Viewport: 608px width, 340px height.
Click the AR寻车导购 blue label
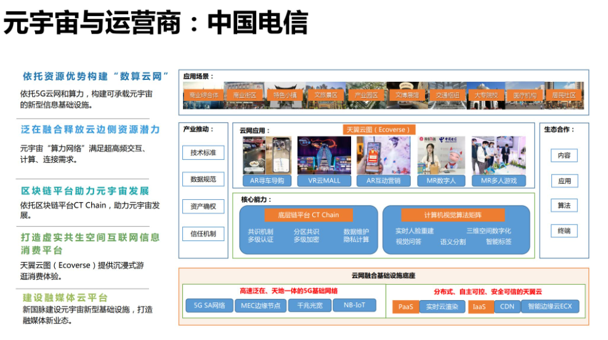(267, 181)
